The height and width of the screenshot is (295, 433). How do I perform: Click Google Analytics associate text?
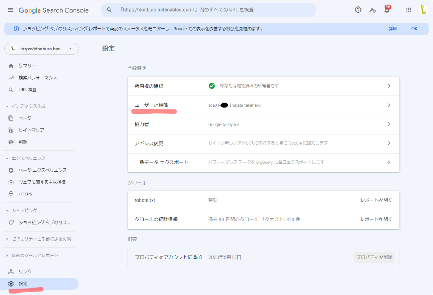tap(224, 124)
